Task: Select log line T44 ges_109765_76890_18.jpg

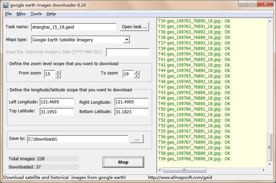Action: pyautogui.click(x=194, y=71)
